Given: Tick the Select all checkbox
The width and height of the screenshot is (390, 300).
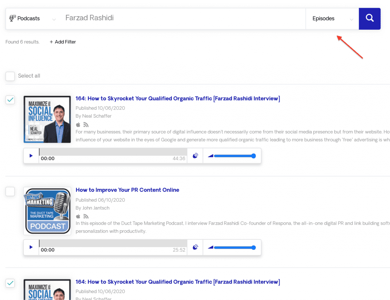Looking at the screenshot, I should coord(10,76).
